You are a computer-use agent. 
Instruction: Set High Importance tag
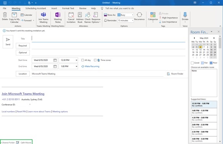[168, 18]
